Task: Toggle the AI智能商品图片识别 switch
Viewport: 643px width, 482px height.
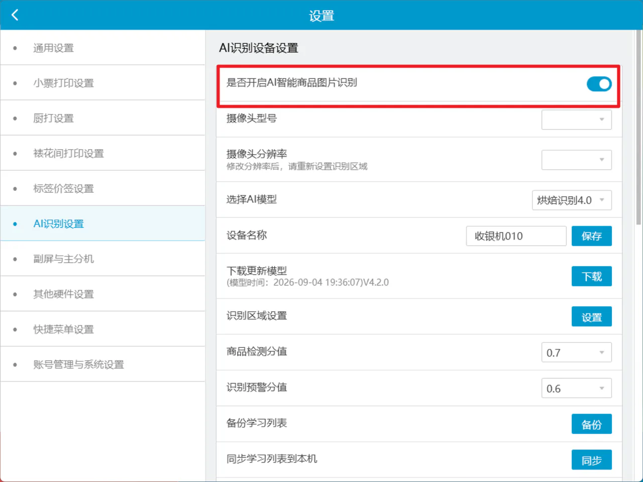Action: (x=599, y=84)
